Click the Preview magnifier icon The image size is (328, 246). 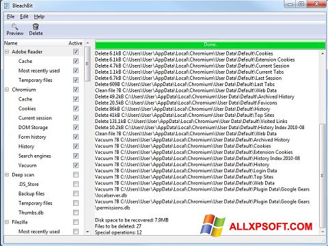pos(15,27)
